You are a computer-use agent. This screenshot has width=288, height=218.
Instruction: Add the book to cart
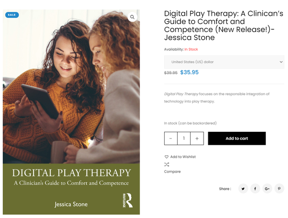(237, 138)
